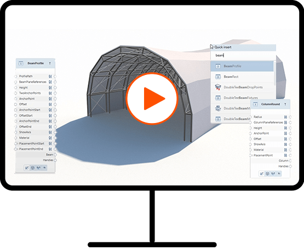Click the cube icon in the BeamProfile node footer

click(32, 168)
